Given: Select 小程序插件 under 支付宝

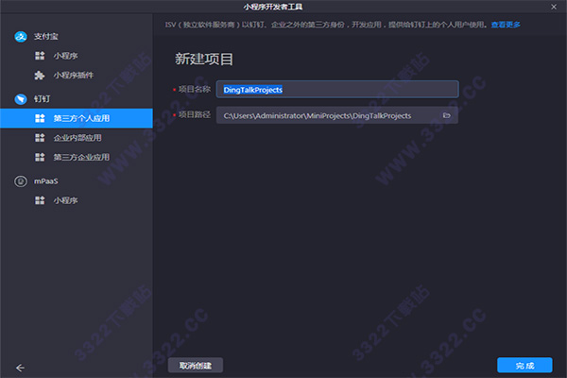Looking at the screenshot, I should (77, 75).
